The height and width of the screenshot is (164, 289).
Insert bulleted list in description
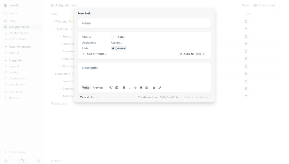pos(147,88)
